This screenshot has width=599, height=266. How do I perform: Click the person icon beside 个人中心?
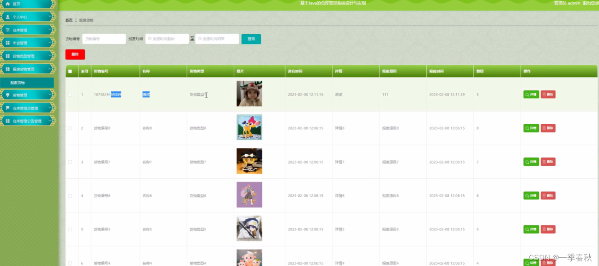click(7, 17)
